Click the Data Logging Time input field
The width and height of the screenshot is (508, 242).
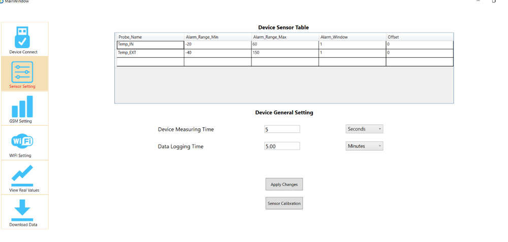[x=282, y=146]
